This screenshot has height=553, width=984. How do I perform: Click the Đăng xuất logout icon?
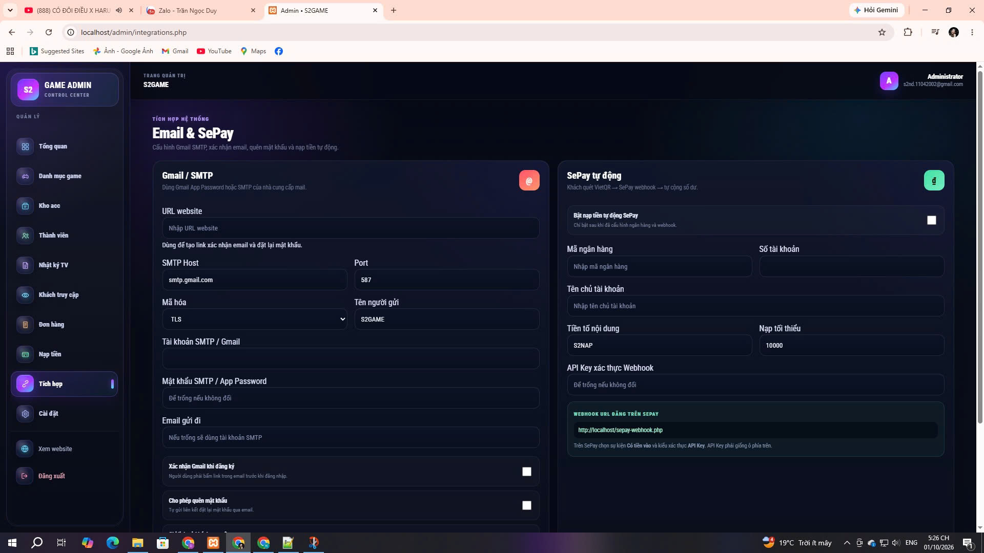pos(25,476)
